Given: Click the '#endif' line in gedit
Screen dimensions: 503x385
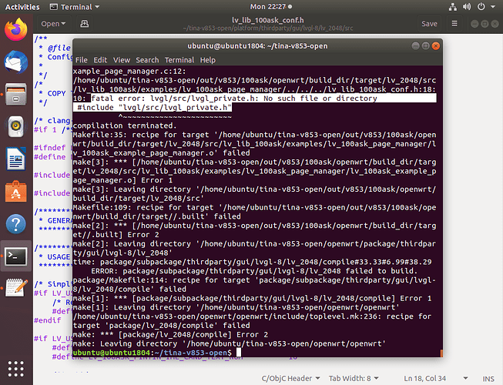Looking at the screenshot, I should click(48, 320).
